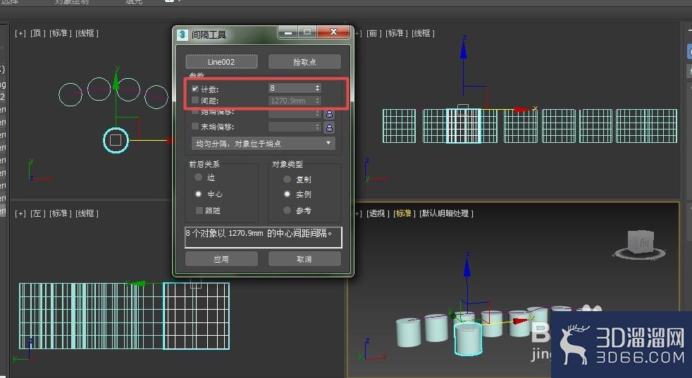
Task: Click the 间距 spacing spinner arrows
Action: click(x=317, y=101)
